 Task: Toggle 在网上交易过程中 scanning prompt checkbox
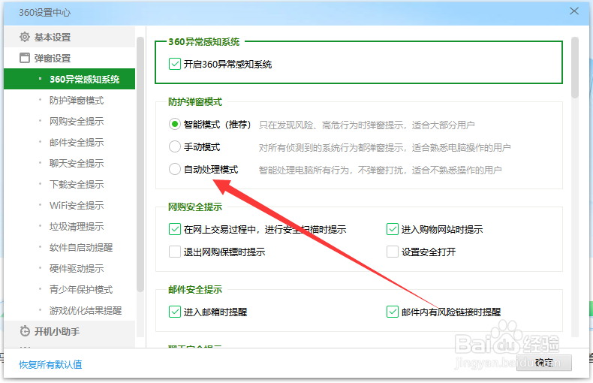click(175, 229)
